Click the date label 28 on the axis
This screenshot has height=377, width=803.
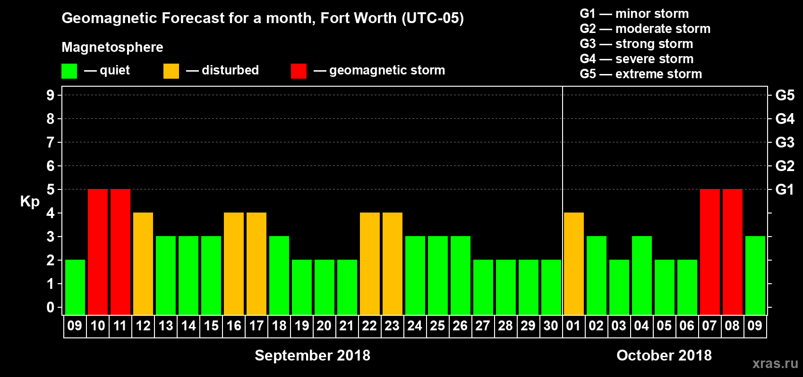pyautogui.click(x=506, y=326)
